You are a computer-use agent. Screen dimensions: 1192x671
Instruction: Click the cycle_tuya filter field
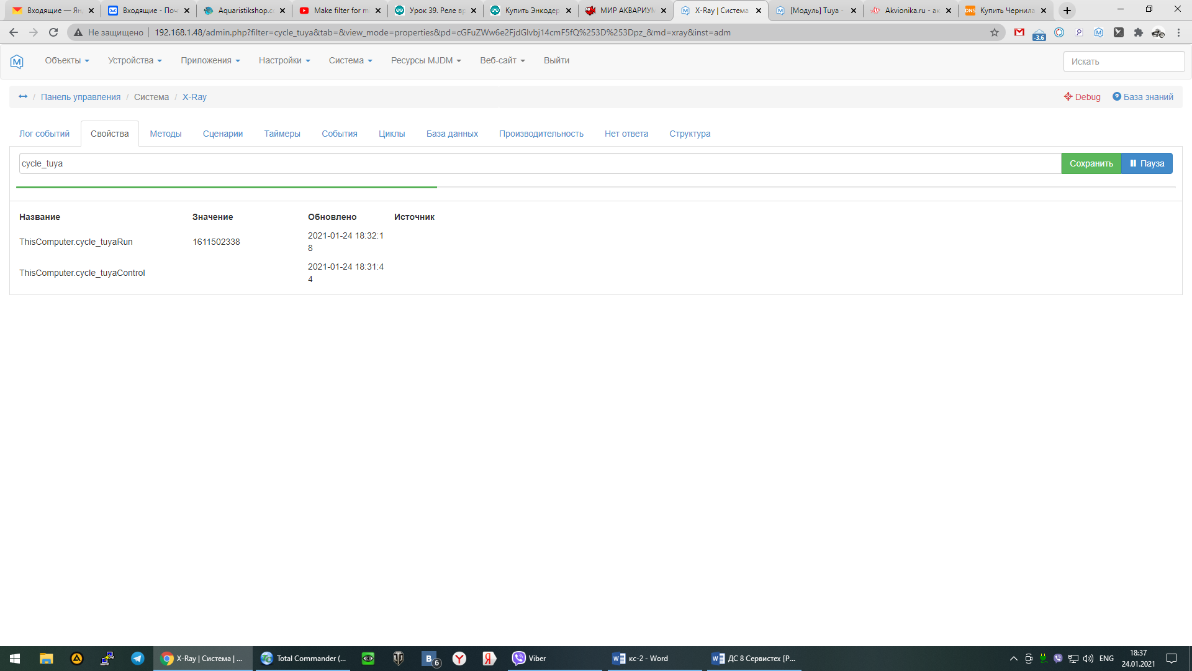539,163
